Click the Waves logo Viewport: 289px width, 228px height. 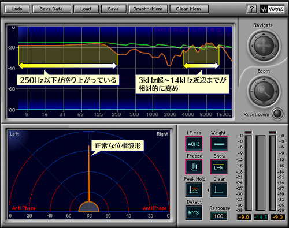tap(272, 9)
